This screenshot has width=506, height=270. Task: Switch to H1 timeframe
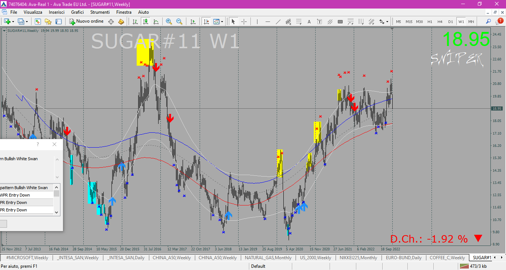click(430, 22)
